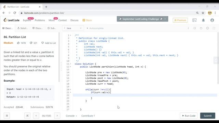This screenshot has height=123, width=219.
Task: Open the Mock menu item
Action: click(52, 20)
